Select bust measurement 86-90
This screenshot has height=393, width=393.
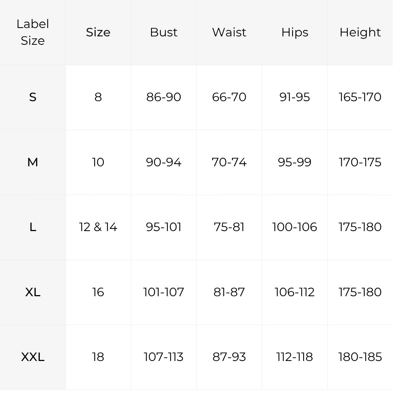(x=164, y=97)
